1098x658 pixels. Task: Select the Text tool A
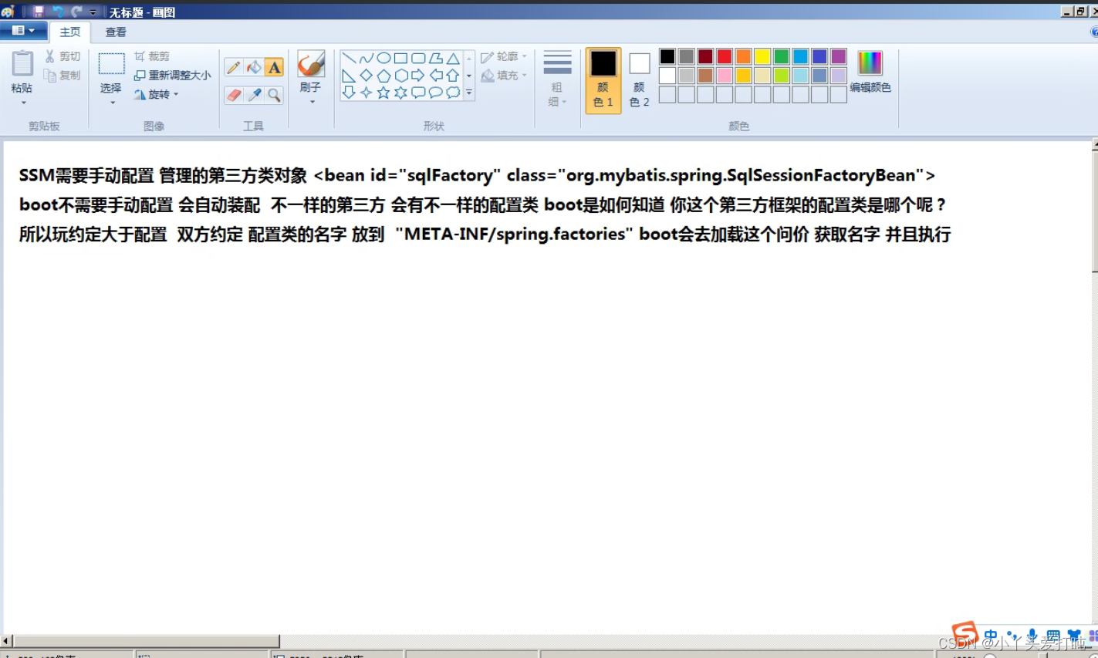[274, 68]
